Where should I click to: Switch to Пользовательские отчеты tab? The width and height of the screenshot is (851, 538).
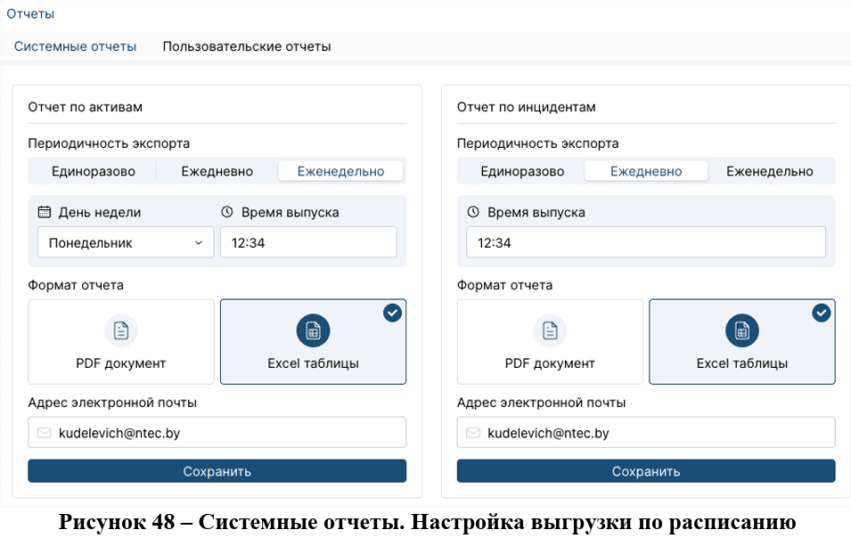click(246, 46)
